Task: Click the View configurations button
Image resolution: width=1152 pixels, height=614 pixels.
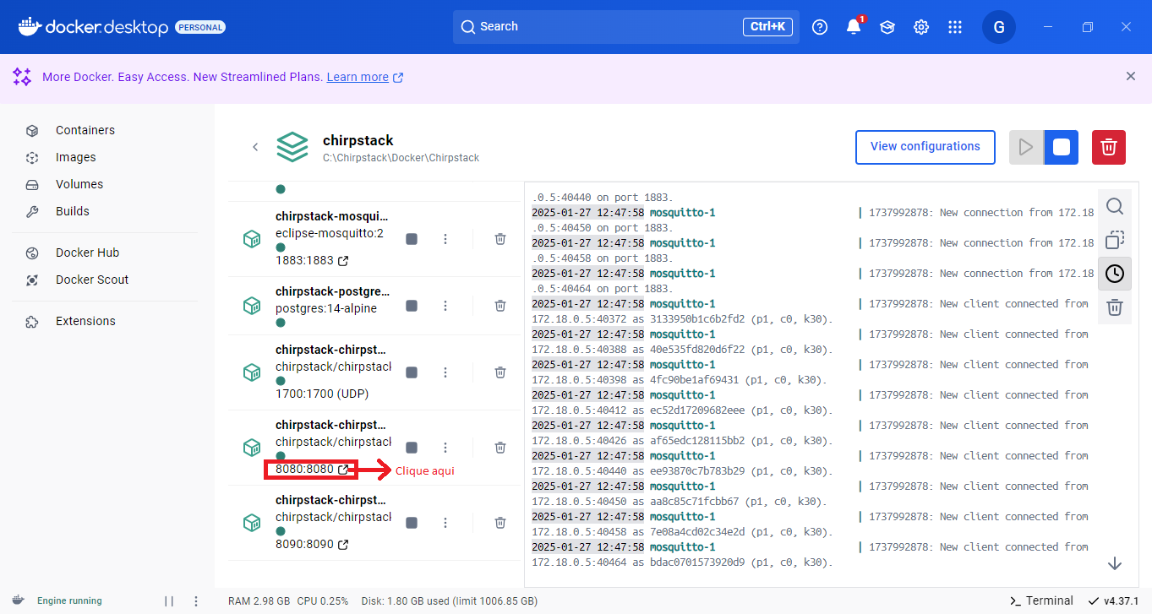Action: pos(925,147)
